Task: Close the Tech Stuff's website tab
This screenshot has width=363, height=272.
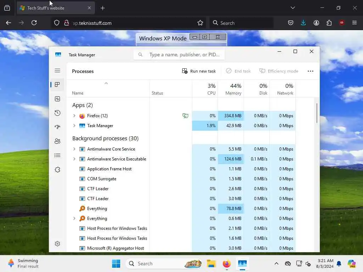Action: 89,8
